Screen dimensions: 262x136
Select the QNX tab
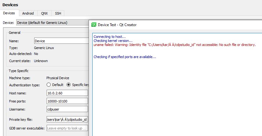click(x=44, y=13)
